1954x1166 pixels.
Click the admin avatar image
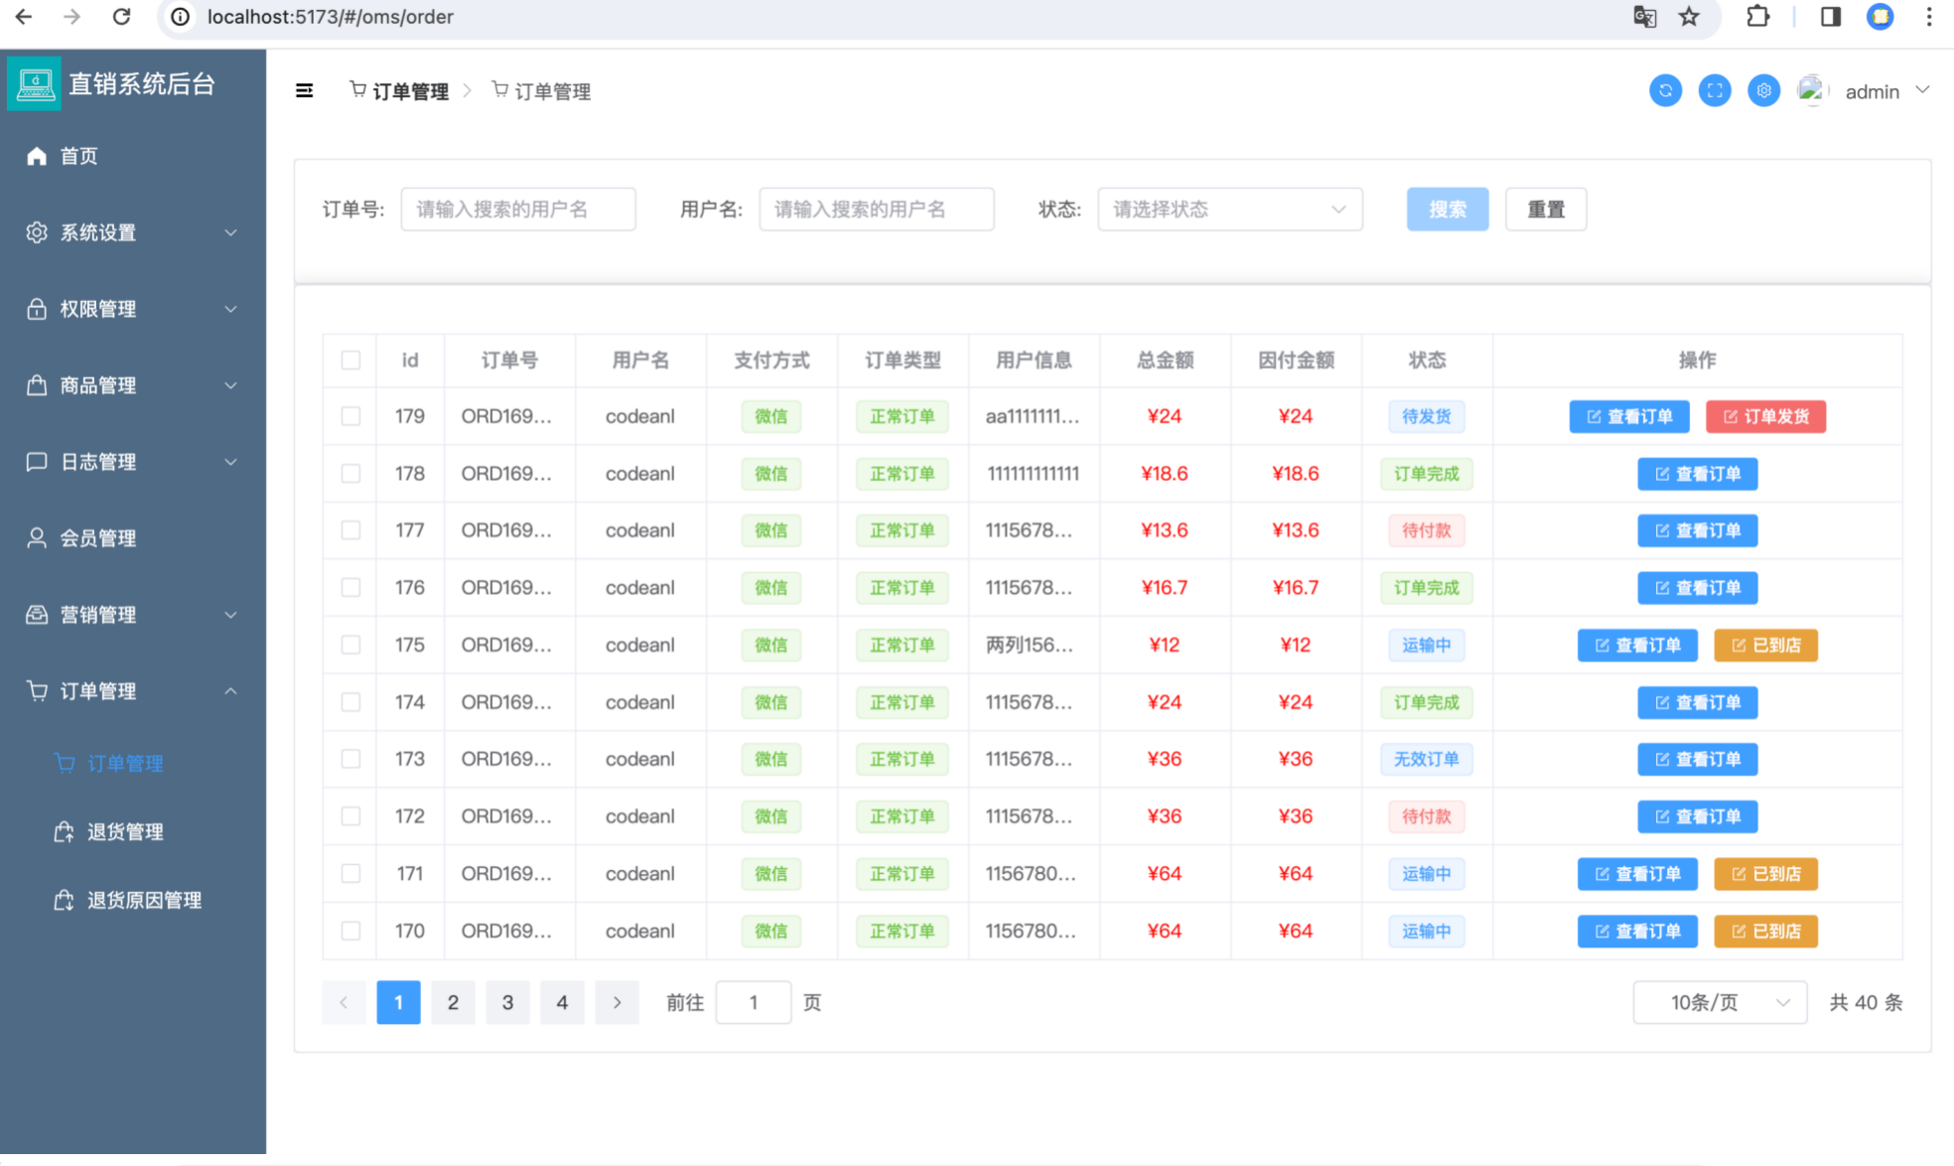tap(1812, 90)
